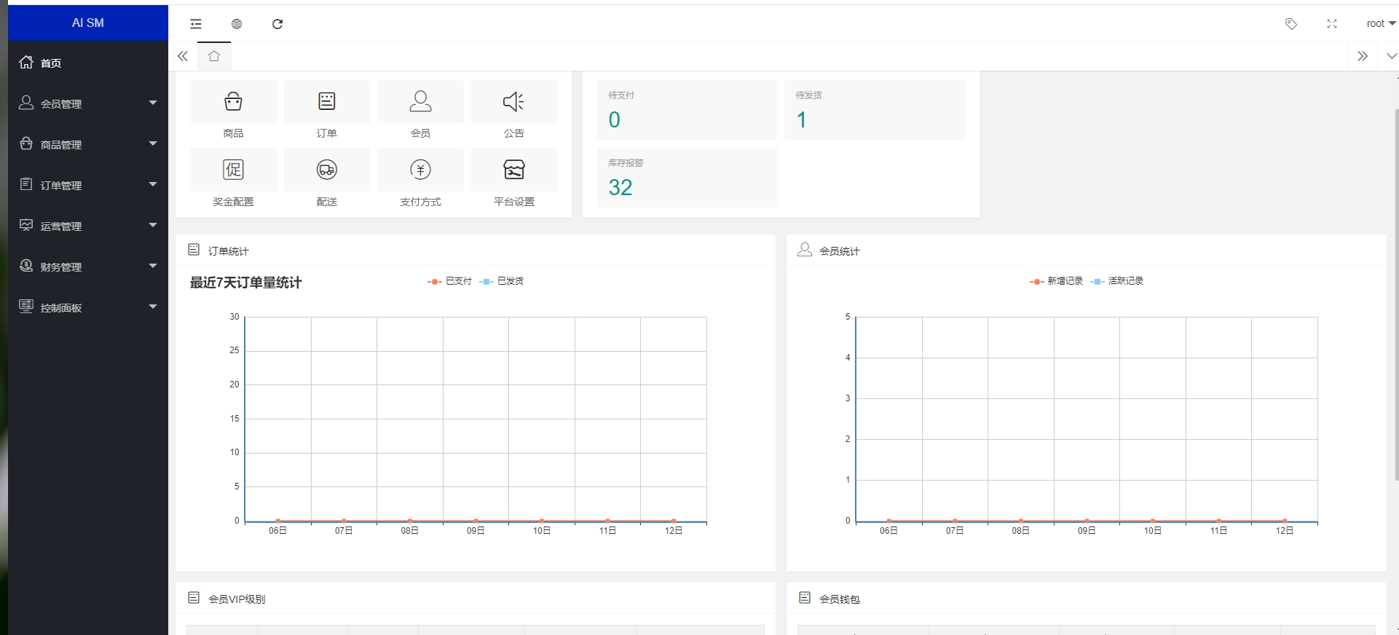Click the 财务管理 coin icon in sidebar
The width and height of the screenshot is (1399, 635).
tap(26, 266)
